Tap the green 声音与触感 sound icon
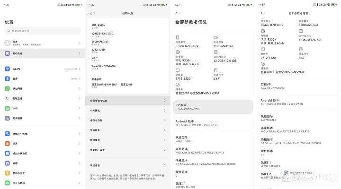This screenshot has height=189, width=341. click(x=8, y=183)
